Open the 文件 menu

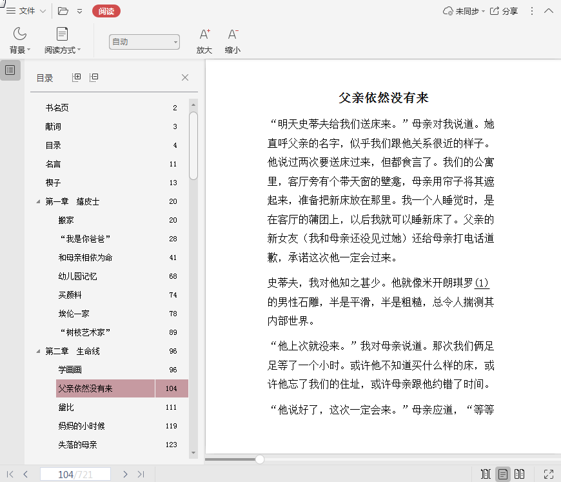click(x=26, y=11)
